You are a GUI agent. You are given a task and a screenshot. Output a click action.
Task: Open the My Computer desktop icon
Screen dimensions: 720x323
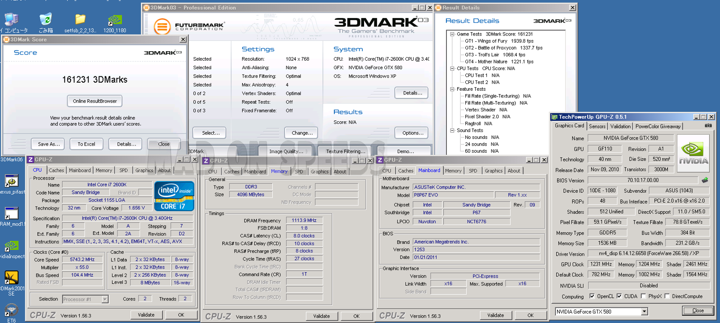click(11, 20)
